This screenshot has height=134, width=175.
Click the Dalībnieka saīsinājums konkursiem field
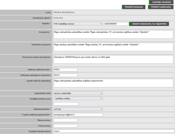tap(65, 75)
